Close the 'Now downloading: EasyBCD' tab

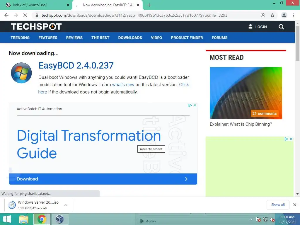pos(138,5)
